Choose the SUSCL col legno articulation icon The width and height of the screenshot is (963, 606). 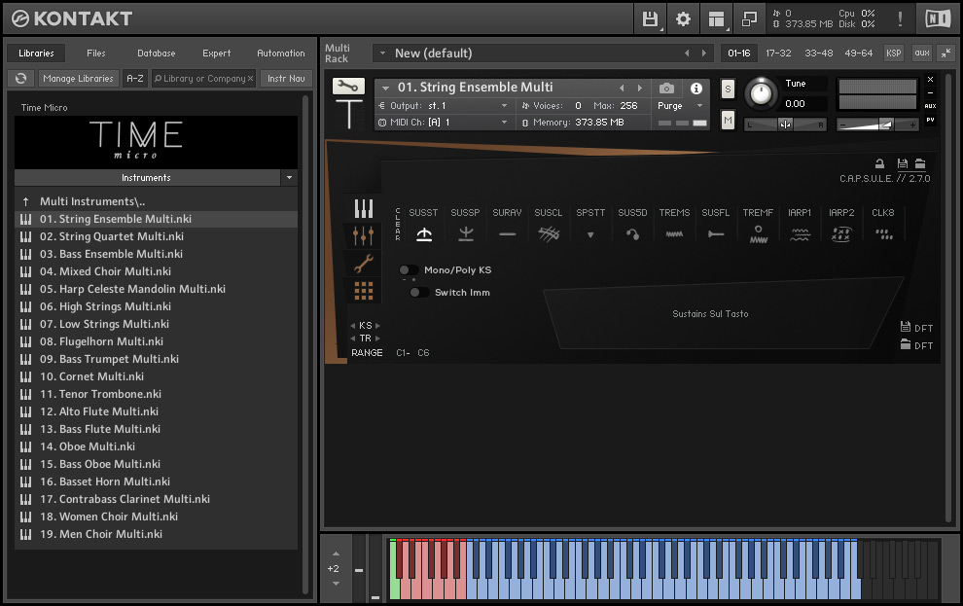coord(549,233)
